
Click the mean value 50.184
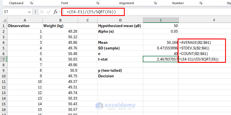tap(161, 43)
